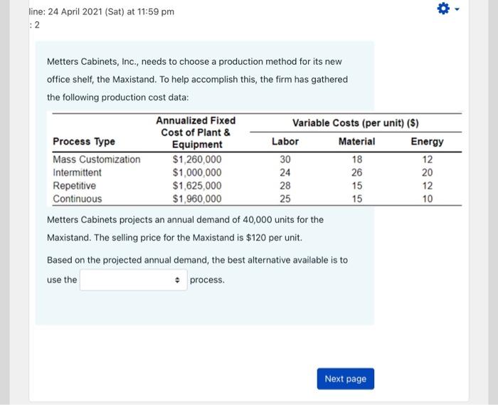Screen dimensions: 498x405
Task: Open the settings gear menu
Action: (x=443, y=9)
